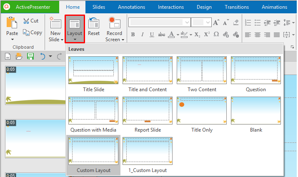This screenshot has width=298, height=177.
Task: Apply strikethrough formatting
Action: click(x=162, y=35)
